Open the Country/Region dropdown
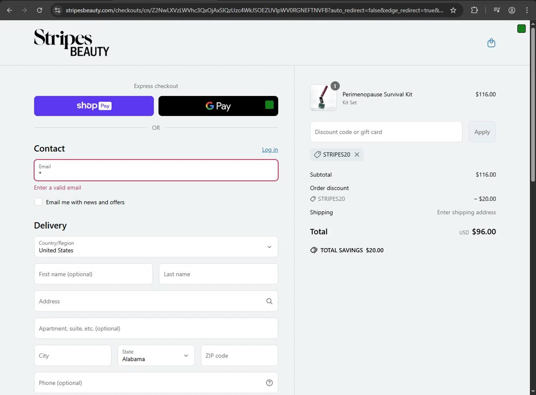 (x=156, y=247)
